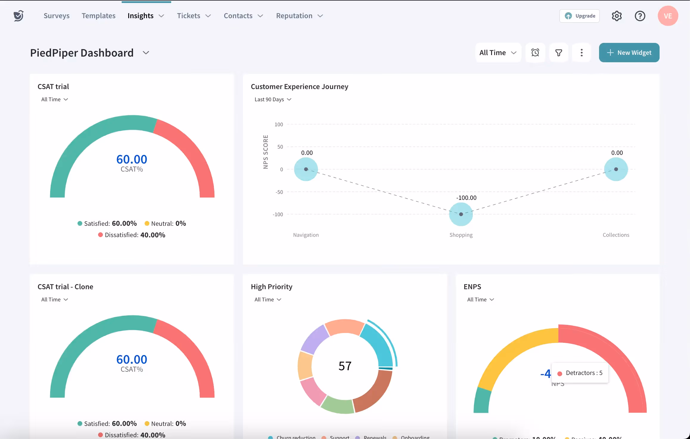Click the Customer Experience Journey title
Viewport: 690px width, 439px height.
pyautogui.click(x=299, y=87)
